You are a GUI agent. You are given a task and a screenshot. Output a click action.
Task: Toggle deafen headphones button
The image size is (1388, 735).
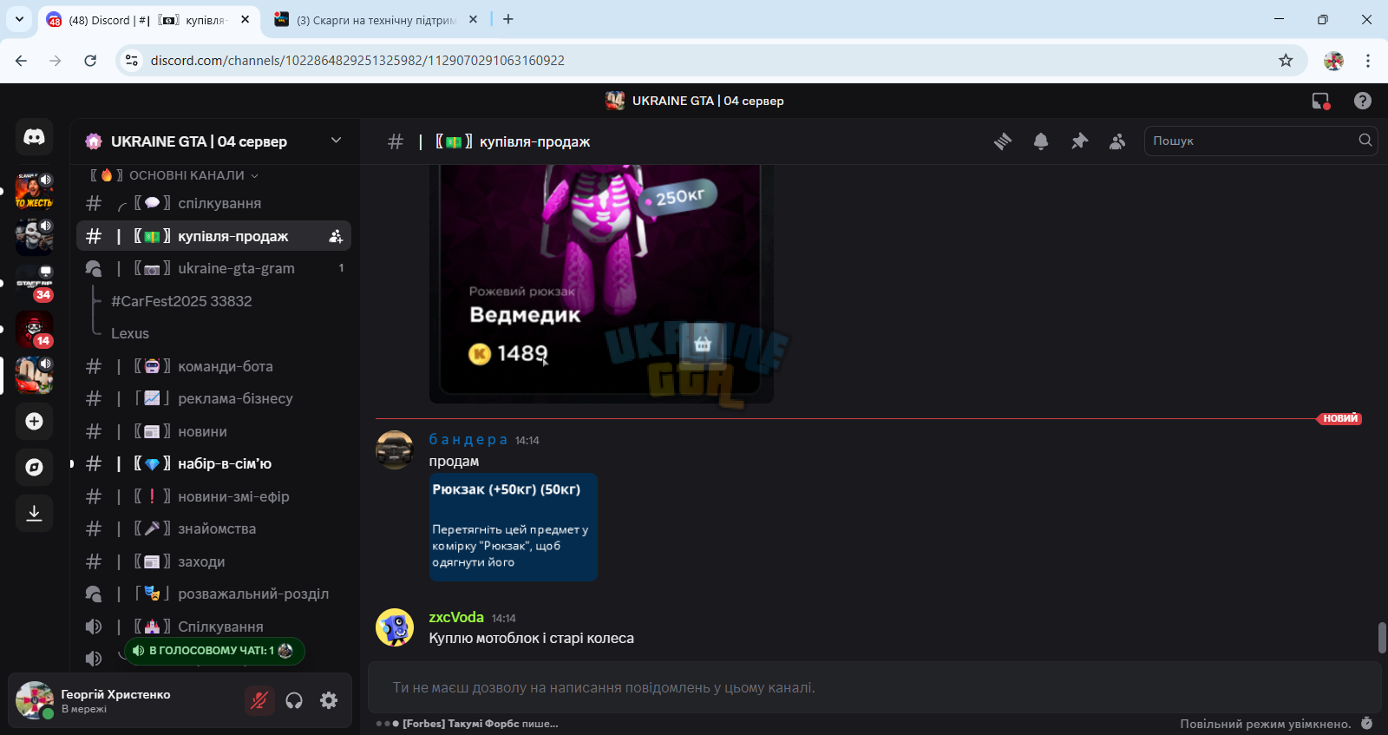point(294,700)
